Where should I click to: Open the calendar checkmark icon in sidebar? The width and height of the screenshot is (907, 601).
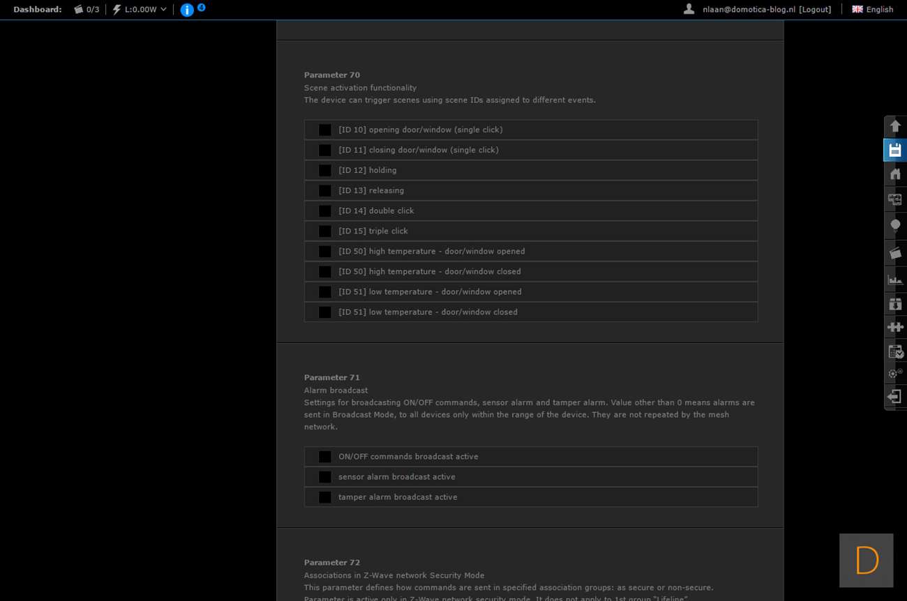(x=895, y=351)
